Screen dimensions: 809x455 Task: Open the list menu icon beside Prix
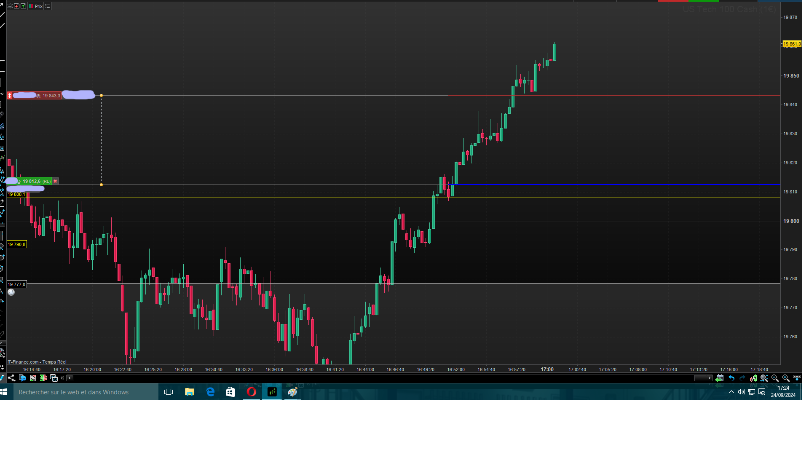tap(48, 6)
